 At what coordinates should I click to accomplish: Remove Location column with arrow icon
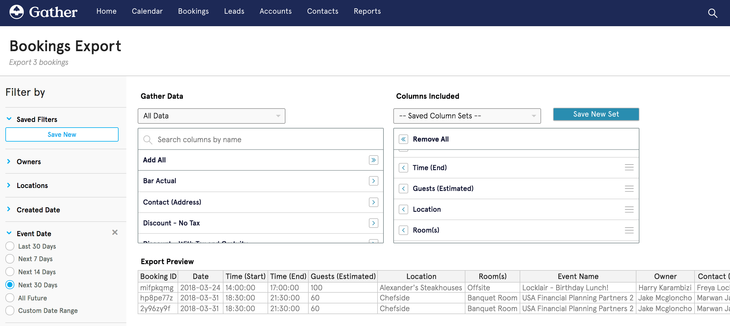click(x=403, y=209)
